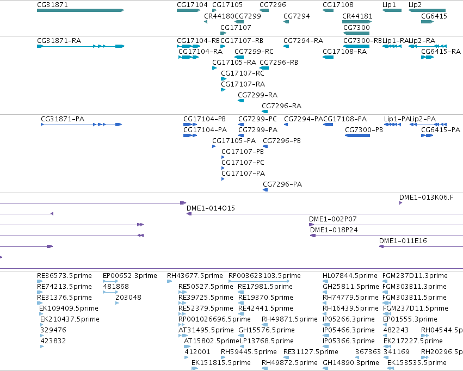Select the RE31127.5prime EST label
The image size is (463, 371).
(311, 352)
